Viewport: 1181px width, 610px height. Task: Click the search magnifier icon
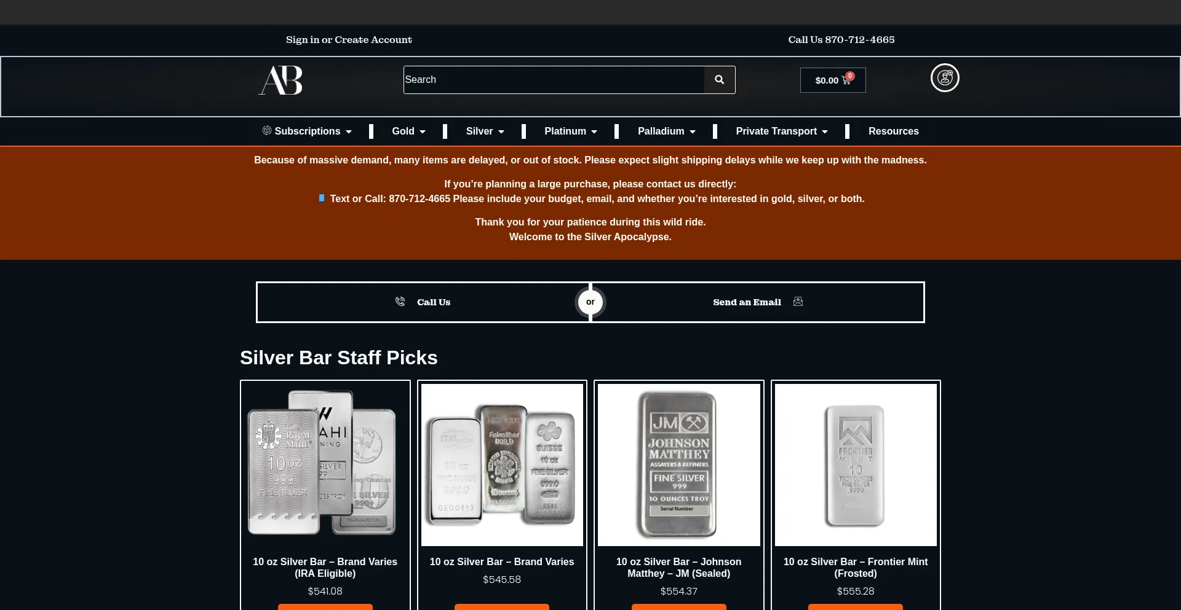click(719, 80)
